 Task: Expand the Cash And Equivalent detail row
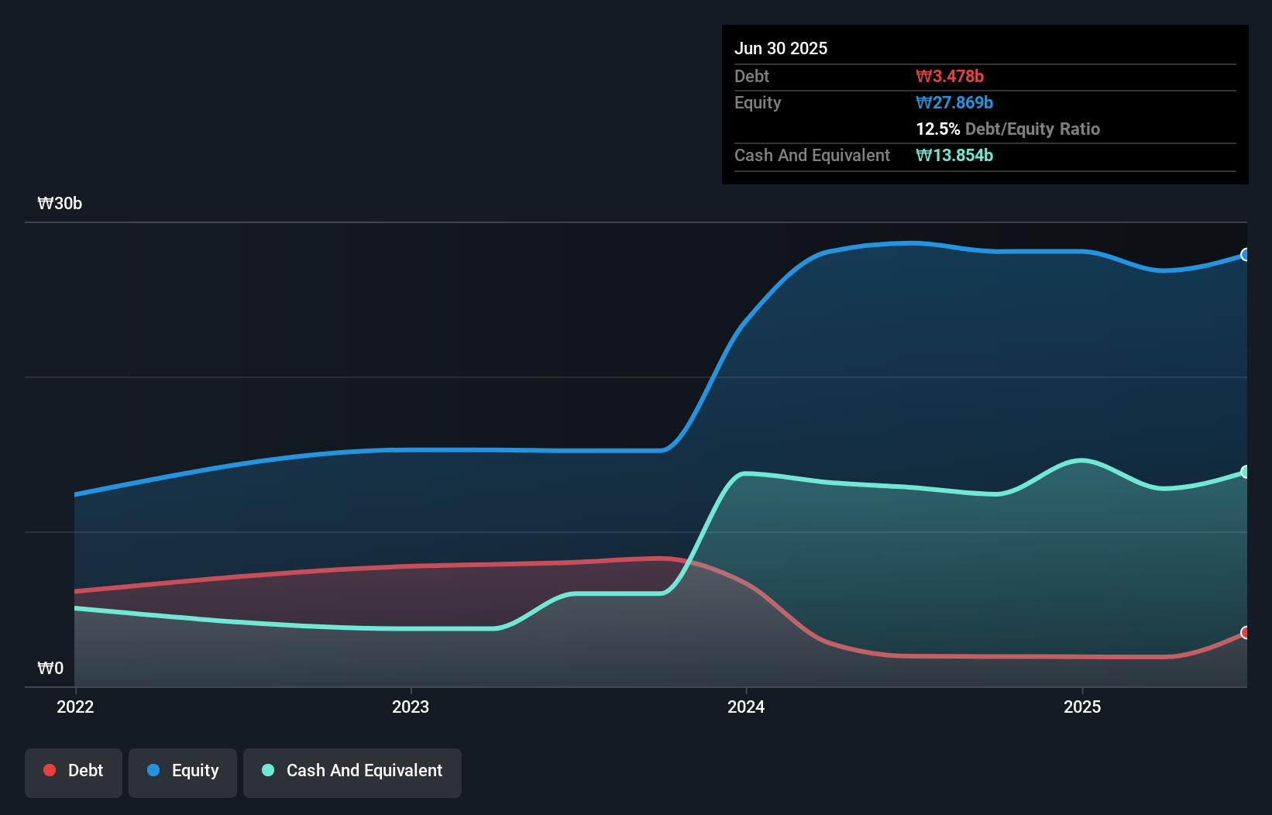[812, 155]
